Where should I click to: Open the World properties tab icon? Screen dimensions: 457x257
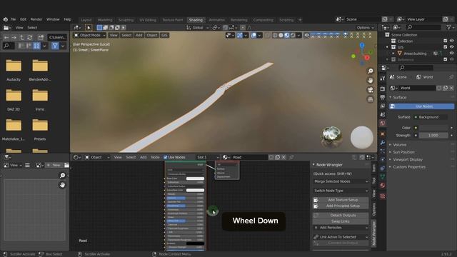click(383, 124)
